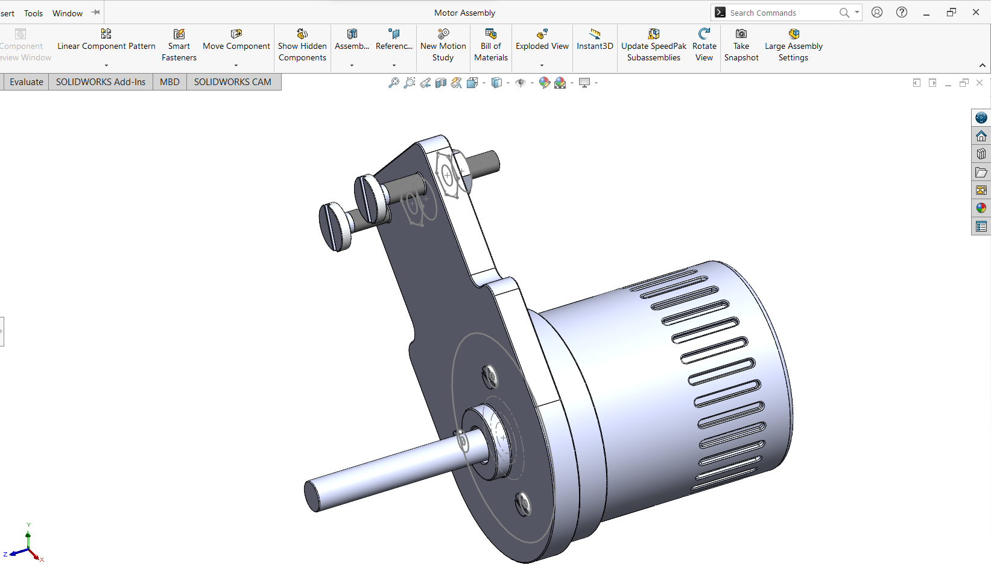Click the Edit Appearance color ball icon
Image resolution: width=991 pixels, height=577 pixels.
545,83
